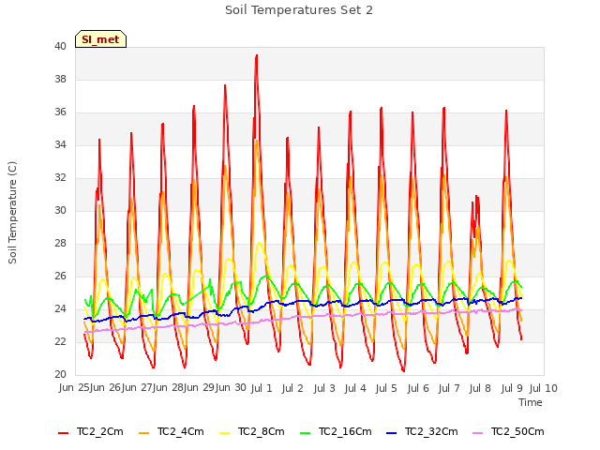Click the Jun 30 x-axis tick label
Image resolution: width=600 pixels, height=450 pixels.
pyautogui.click(x=231, y=387)
